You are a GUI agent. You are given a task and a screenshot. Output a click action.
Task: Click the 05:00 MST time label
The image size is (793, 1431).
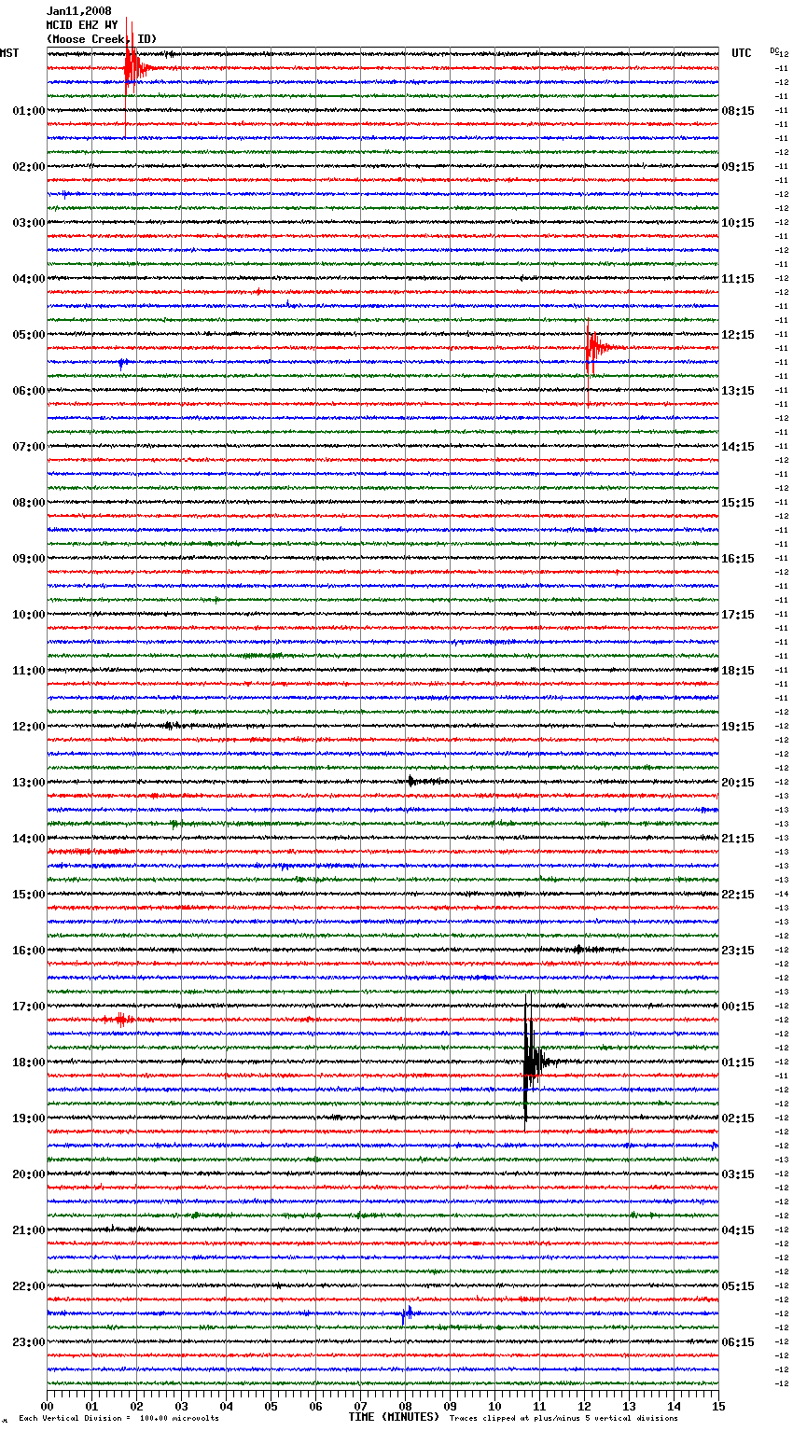[x=28, y=335]
